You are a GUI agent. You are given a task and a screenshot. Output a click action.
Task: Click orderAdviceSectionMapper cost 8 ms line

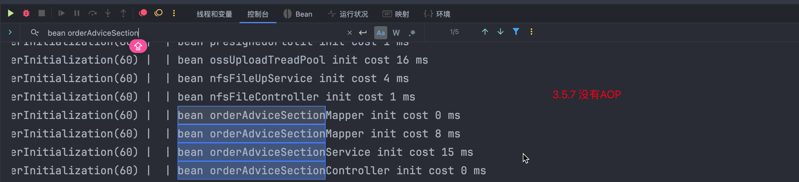236,134
